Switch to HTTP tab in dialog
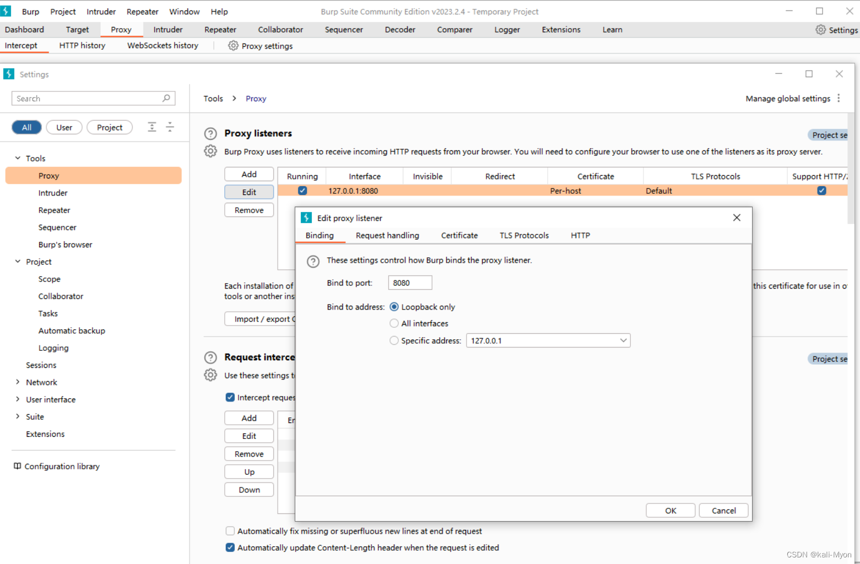The image size is (860, 564). click(x=580, y=235)
